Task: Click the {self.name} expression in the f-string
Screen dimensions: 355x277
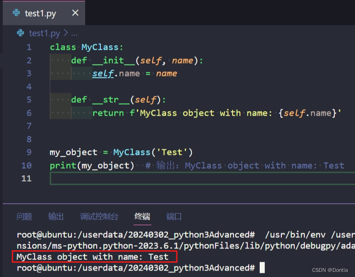Action: [308, 113]
